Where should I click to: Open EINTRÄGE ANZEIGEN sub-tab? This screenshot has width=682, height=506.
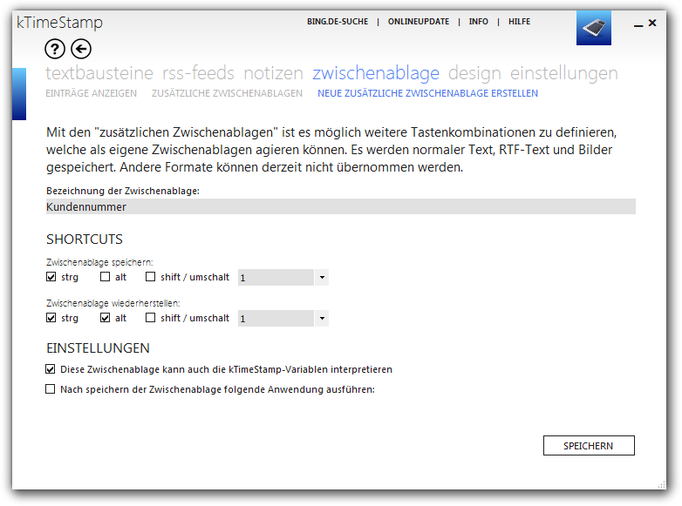click(91, 93)
